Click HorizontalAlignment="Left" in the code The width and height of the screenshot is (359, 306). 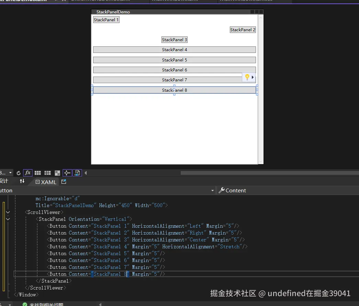pyautogui.click(x=168, y=226)
